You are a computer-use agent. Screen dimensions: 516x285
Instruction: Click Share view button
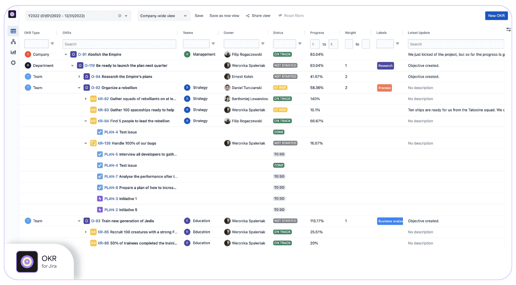tap(258, 16)
